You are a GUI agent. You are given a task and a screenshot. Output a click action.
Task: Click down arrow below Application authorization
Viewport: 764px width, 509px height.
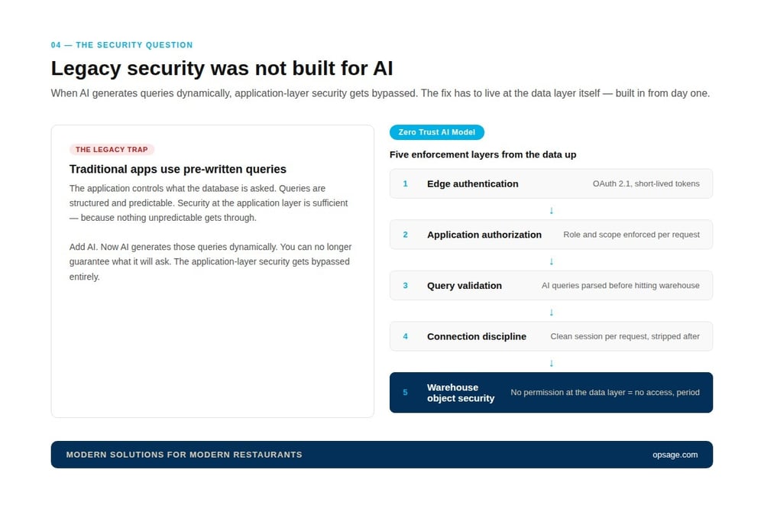click(551, 261)
